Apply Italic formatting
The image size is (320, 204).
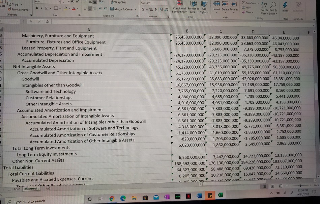pos(41,8)
